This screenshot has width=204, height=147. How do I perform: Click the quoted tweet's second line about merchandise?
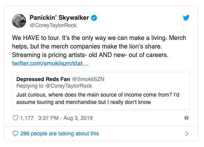pos(84,102)
